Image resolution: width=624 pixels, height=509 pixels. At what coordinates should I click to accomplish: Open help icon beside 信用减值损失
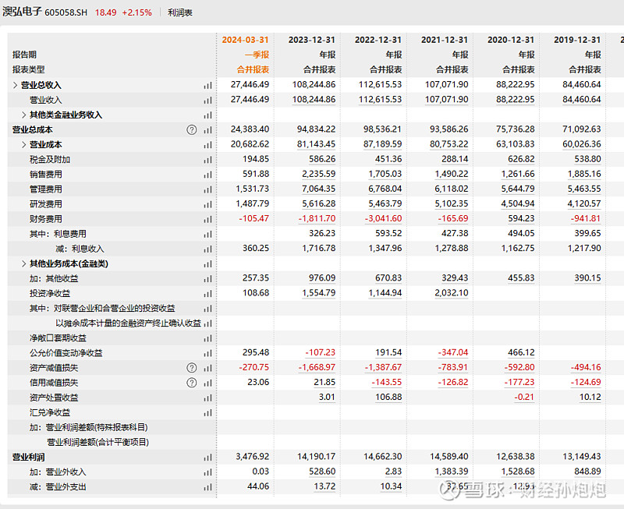pyautogui.click(x=191, y=383)
